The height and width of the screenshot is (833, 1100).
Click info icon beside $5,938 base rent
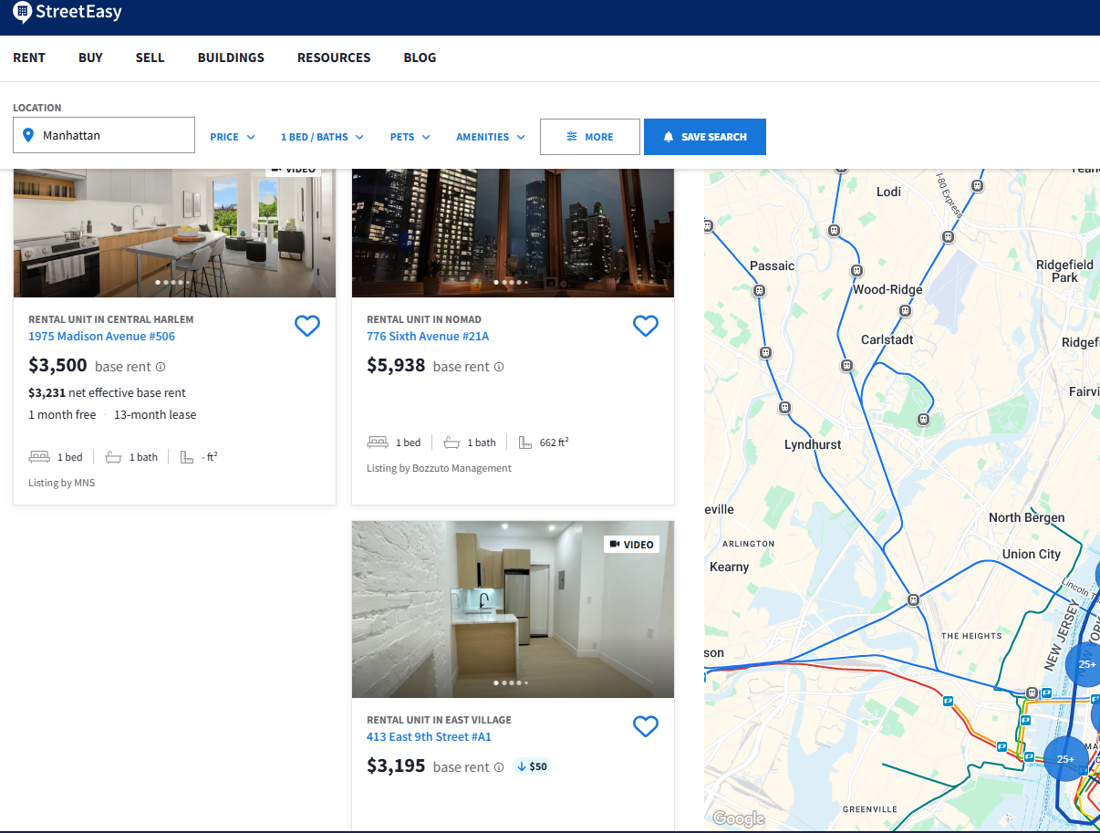[x=499, y=367]
